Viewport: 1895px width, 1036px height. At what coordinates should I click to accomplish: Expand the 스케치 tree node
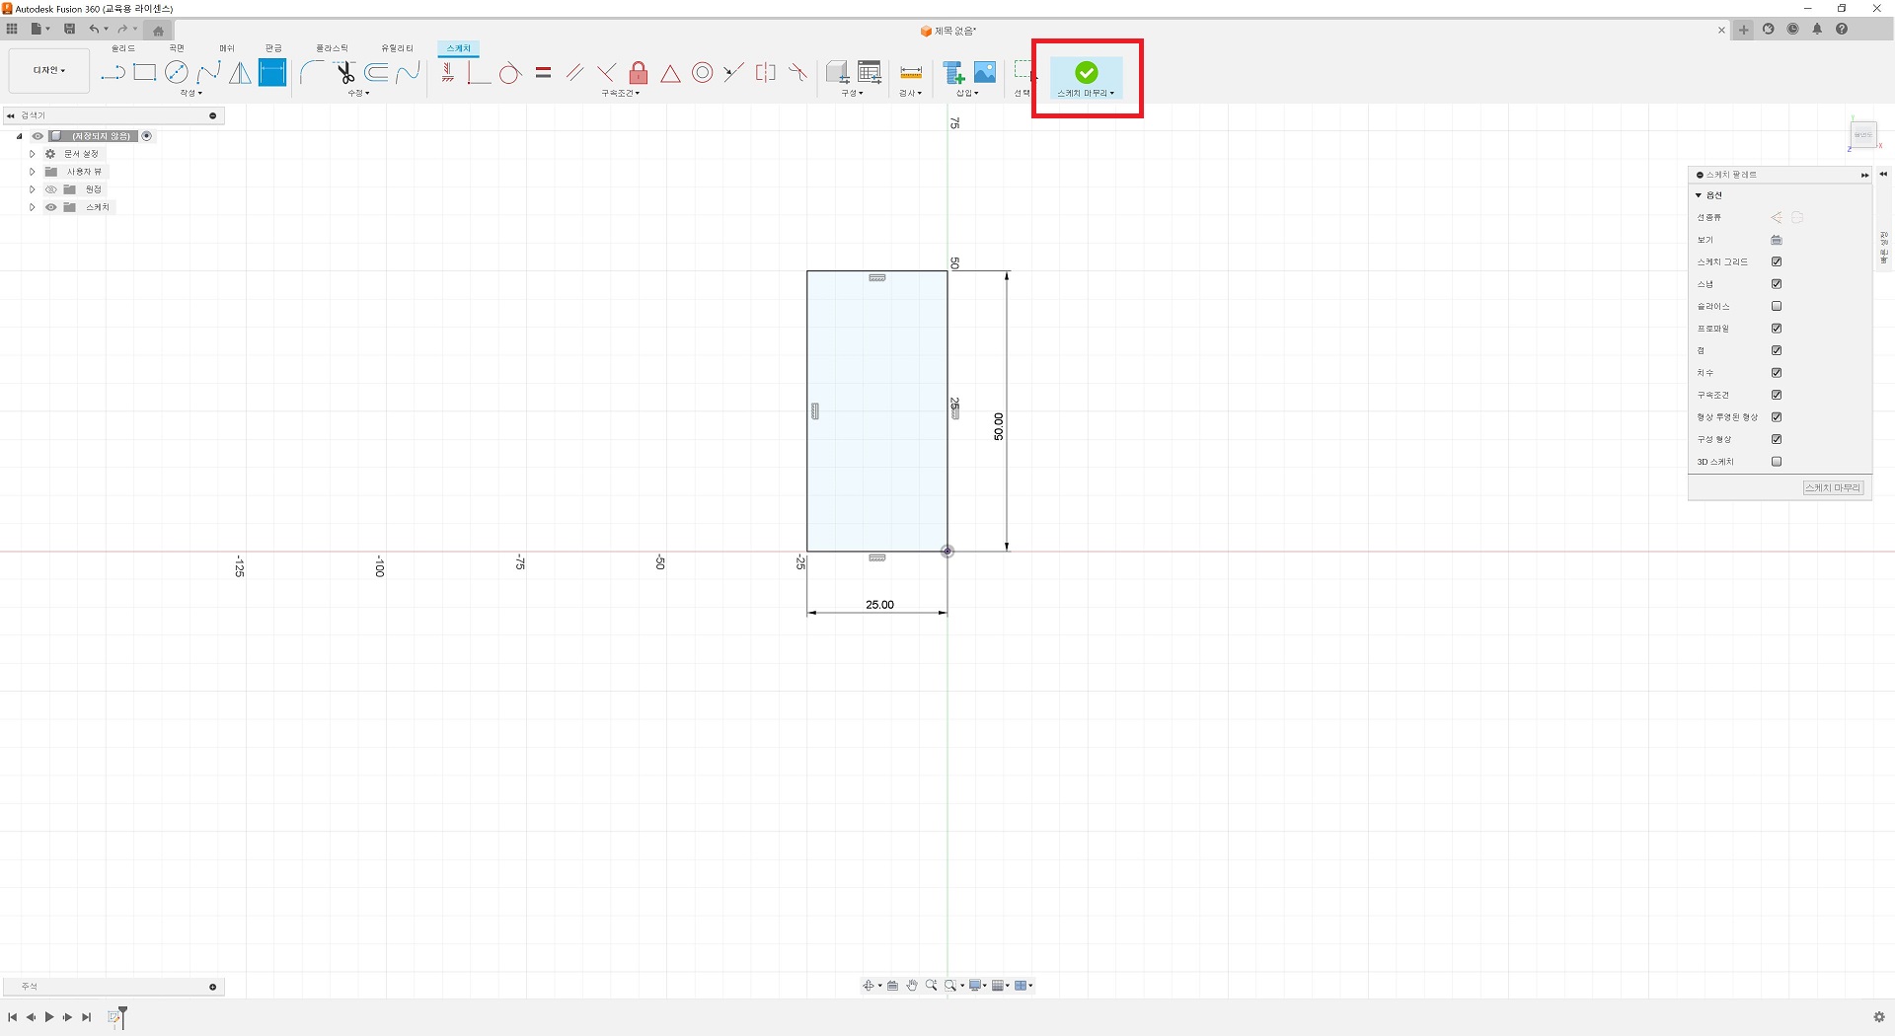(x=32, y=207)
